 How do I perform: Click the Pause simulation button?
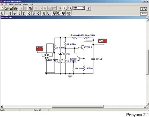point(144,14)
